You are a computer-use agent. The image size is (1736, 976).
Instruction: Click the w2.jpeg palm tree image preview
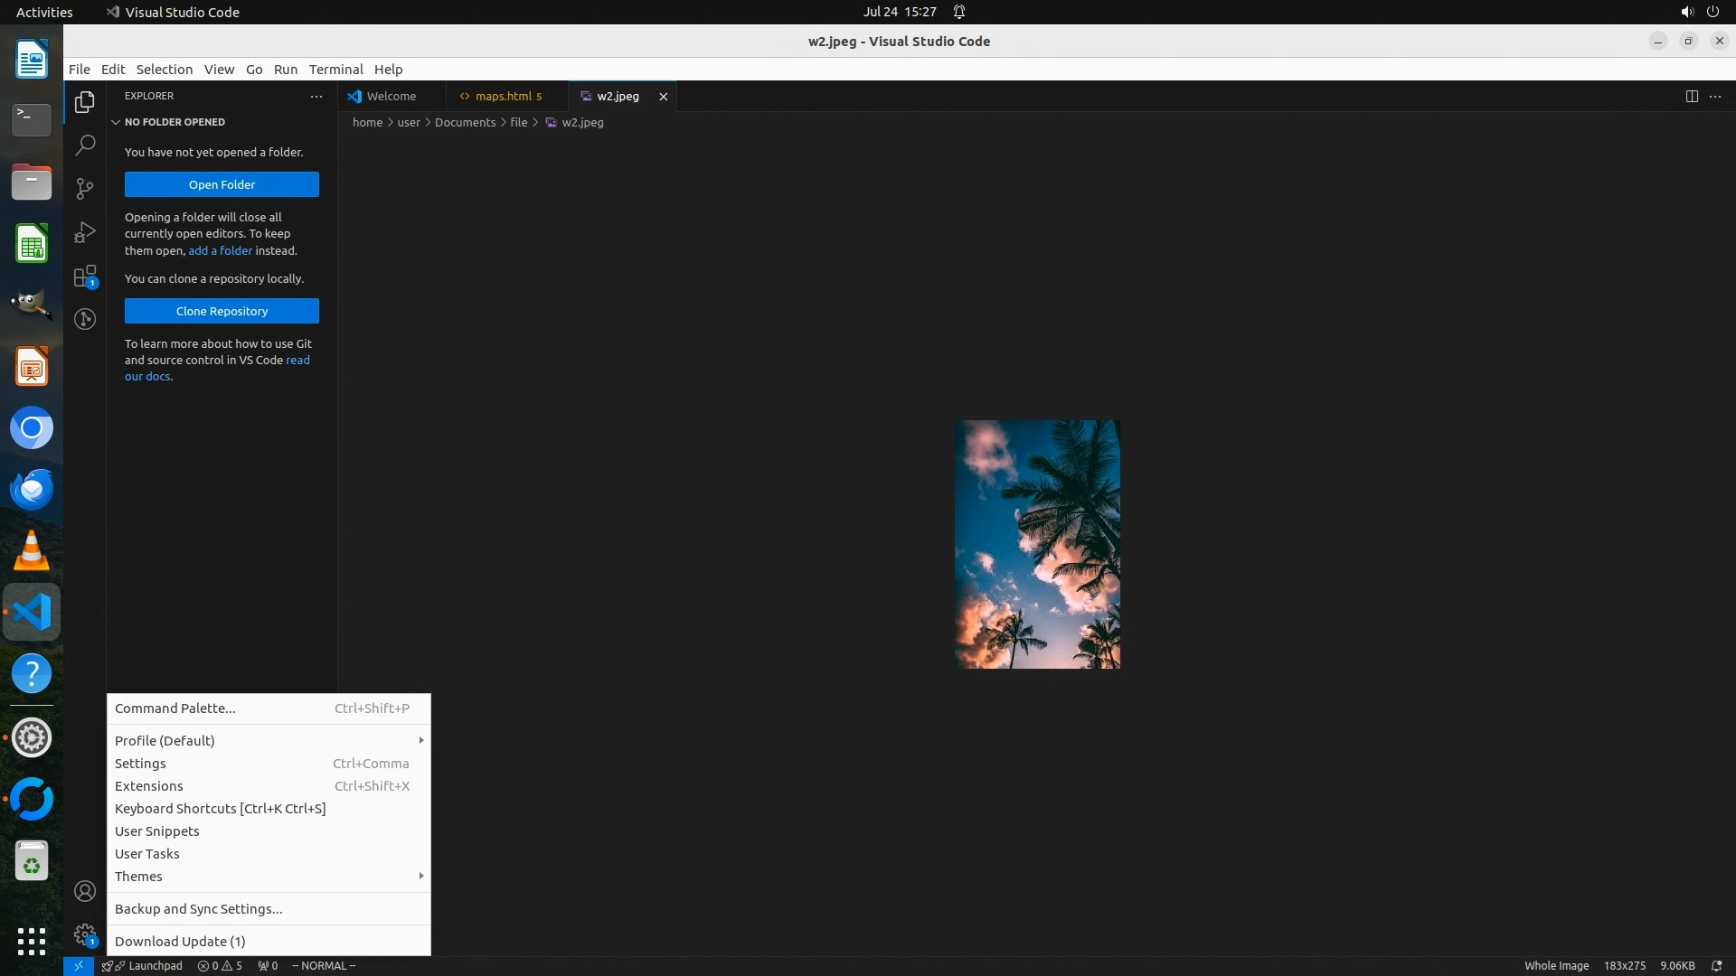click(x=1037, y=544)
